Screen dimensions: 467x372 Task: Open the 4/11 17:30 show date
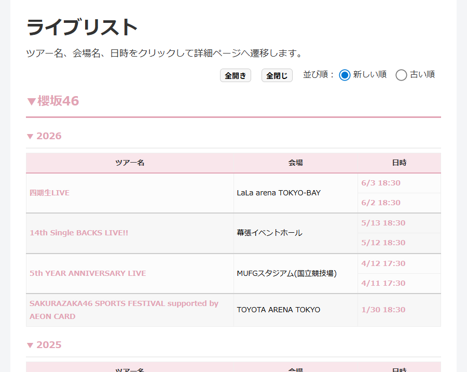coord(383,283)
